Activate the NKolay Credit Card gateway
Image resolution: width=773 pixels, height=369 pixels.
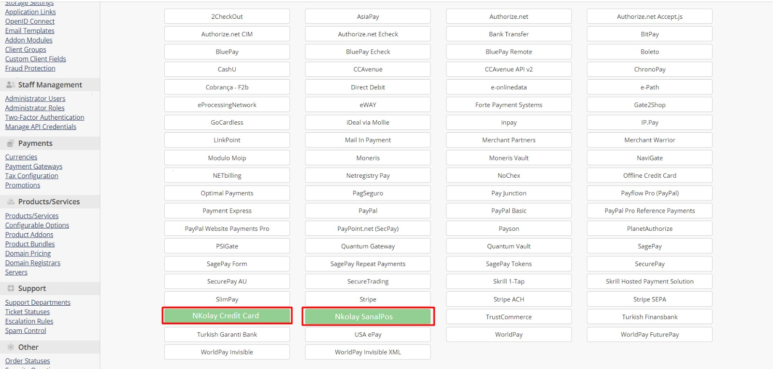click(x=227, y=316)
